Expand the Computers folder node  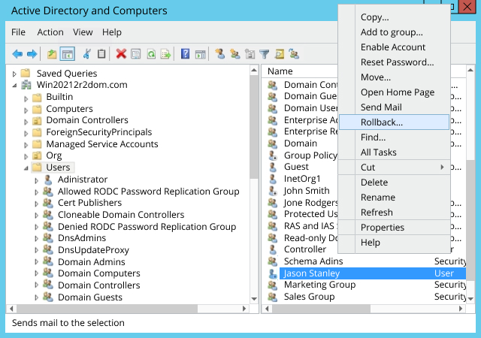pyautogui.click(x=26, y=110)
